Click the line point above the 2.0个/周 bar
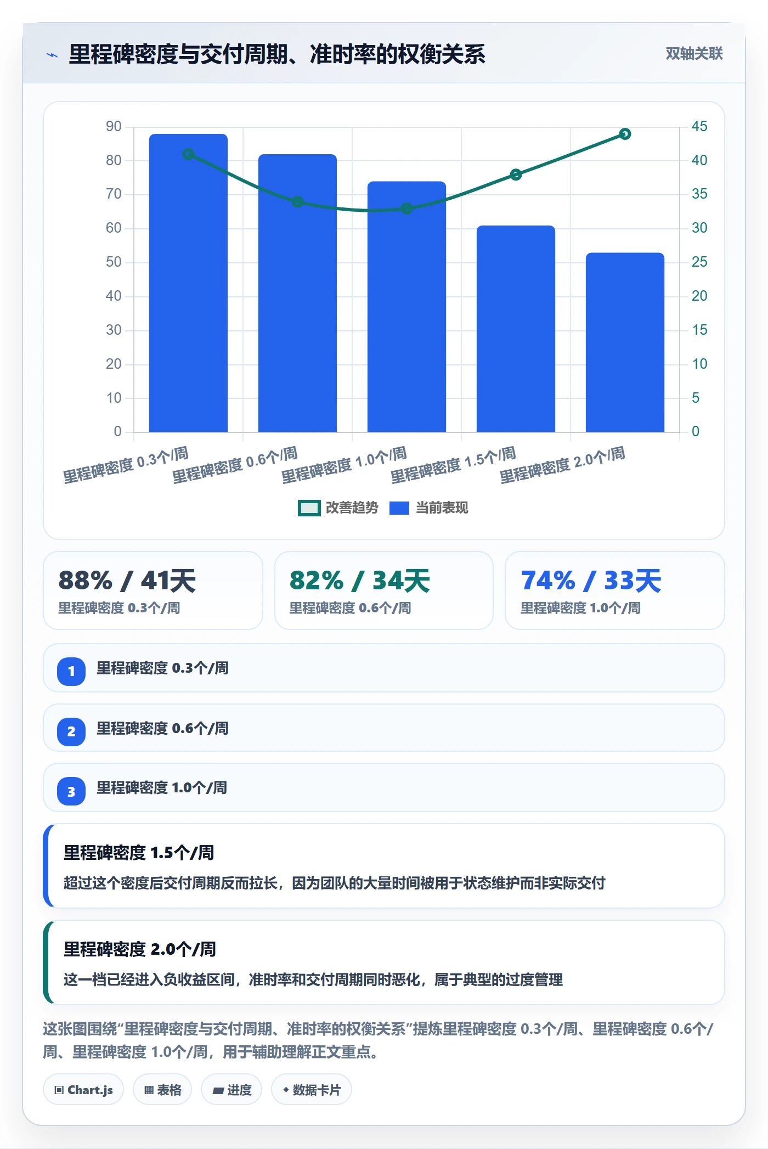This screenshot has height=1149, width=768. (x=625, y=134)
